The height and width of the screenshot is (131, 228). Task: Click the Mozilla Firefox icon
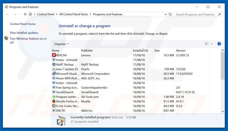pyautogui.click(x=54, y=101)
